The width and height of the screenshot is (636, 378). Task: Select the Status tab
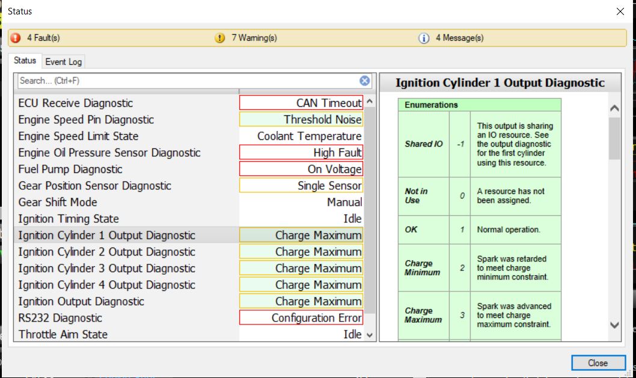pos(25,61)
